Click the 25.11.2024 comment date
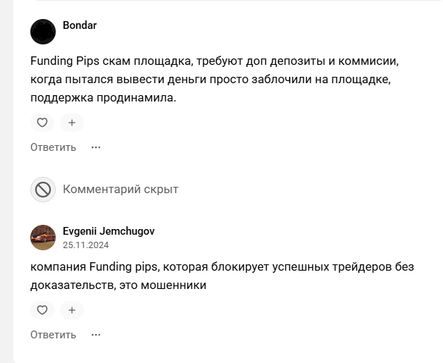443x363 pixels. (85, 245)
